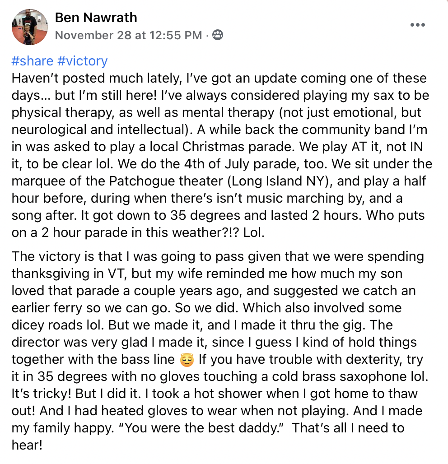Image resolution: width=448 pixels, height=464 pixels.
Task: Click the text 'Christmas parade' in the post
Action: pyautogui.click(x=237, y=147)
